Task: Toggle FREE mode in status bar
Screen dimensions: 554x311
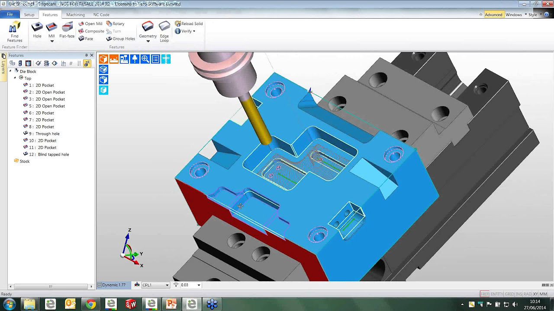Action: (x=485, y=294)
